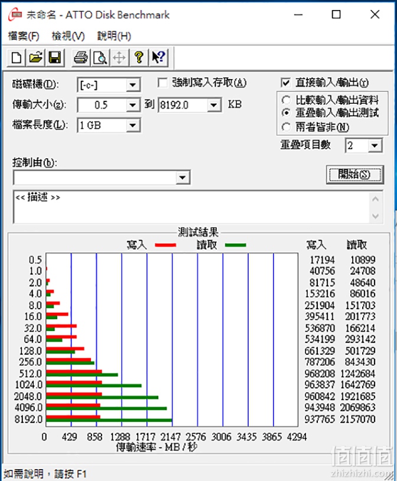Expand the 0.5 transfer size dropdown
The height and width of the screenshot is (481, 397).
coord(133,105)
